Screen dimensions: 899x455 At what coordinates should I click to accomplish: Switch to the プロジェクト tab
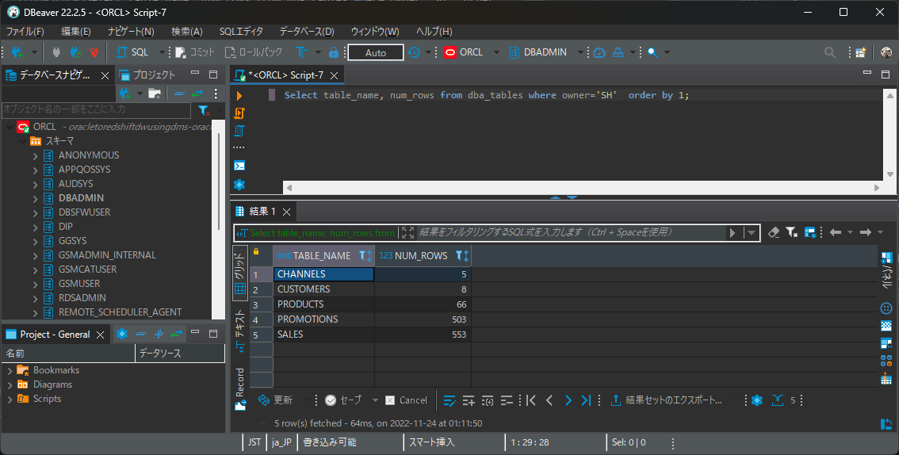[147, 75]
